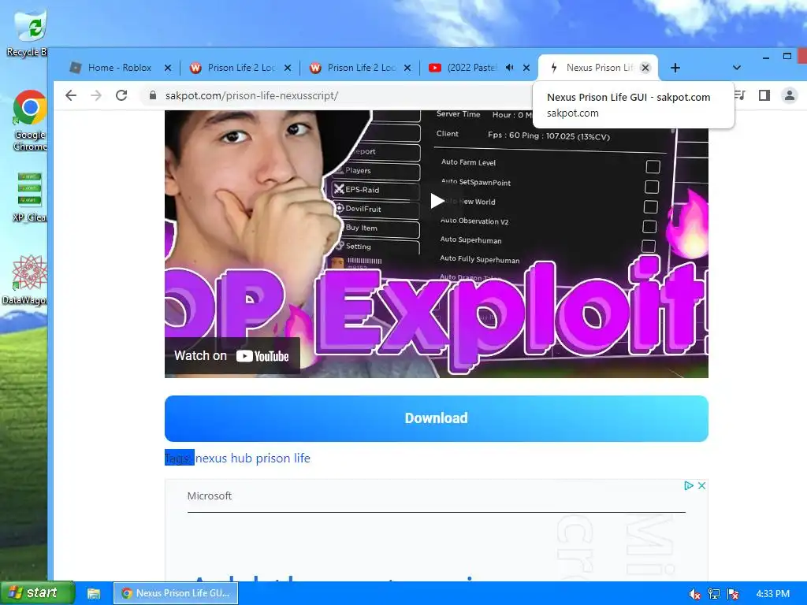Screen dimensions: 807x605
Task: Close the YouTube tab
Action: pyautogui.click(x=526, y=68)
